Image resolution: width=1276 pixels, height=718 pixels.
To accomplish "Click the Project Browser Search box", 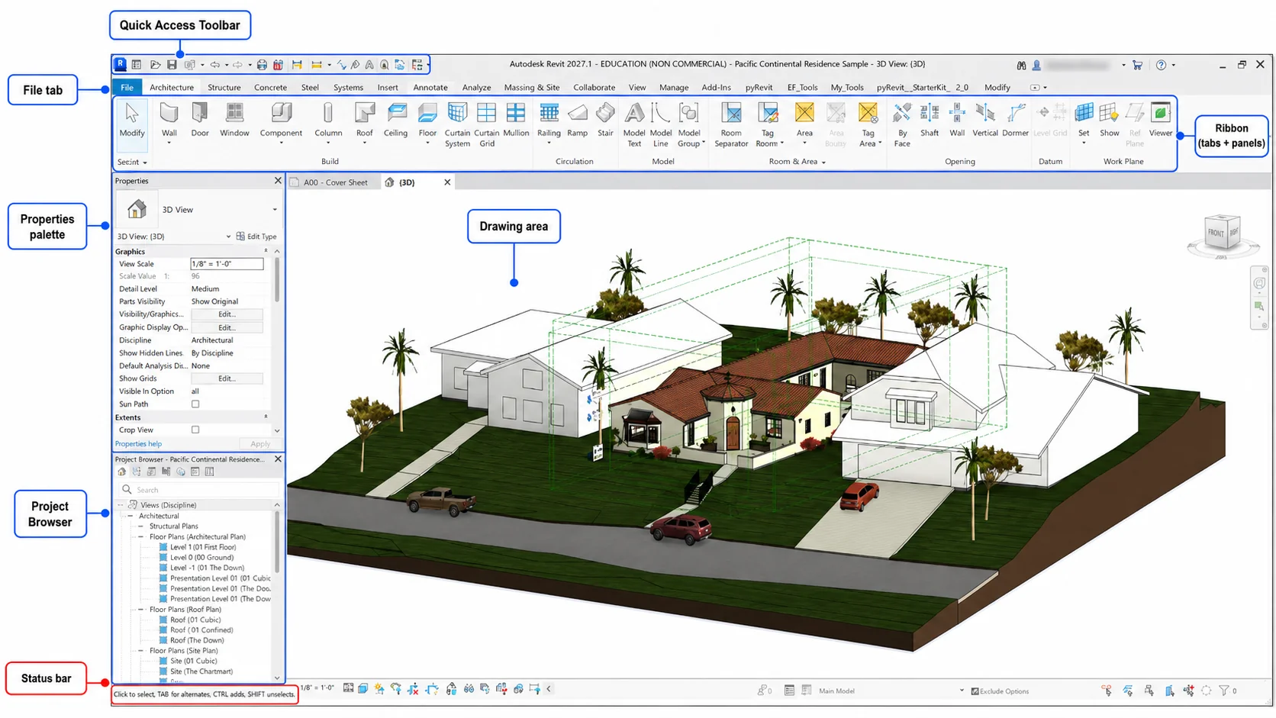I will [x=200, y=490].
